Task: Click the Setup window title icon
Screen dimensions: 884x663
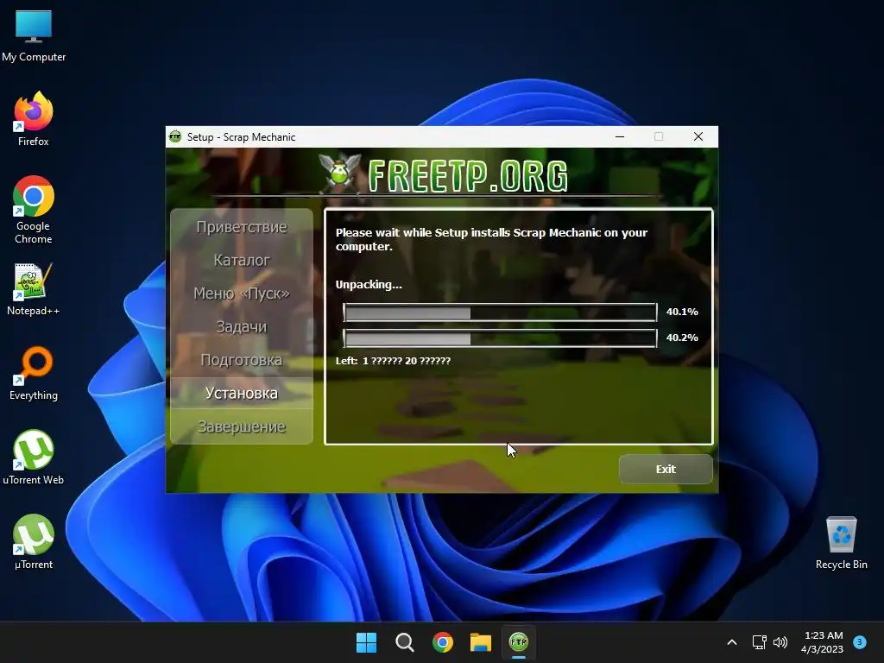Action: coord(175,136)
